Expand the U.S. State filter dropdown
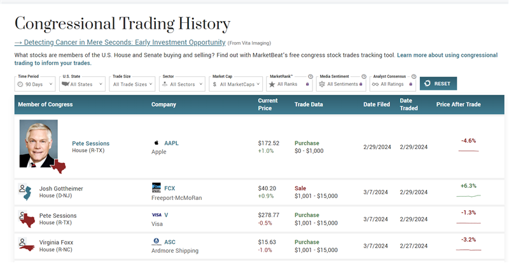 pyautogui.click(x=81, y=84)
